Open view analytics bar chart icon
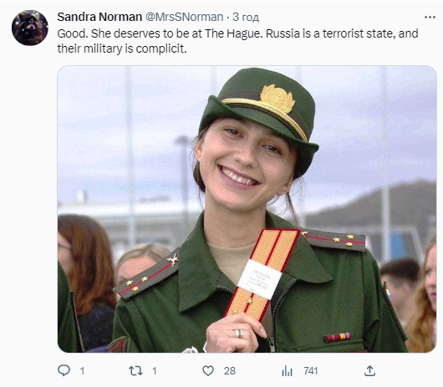This screenshot has width=443, height=387. [x=287, y=370]
